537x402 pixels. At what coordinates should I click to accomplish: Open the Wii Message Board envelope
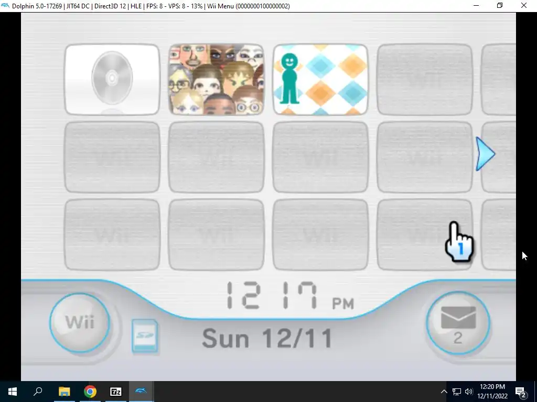coord(458,323)
